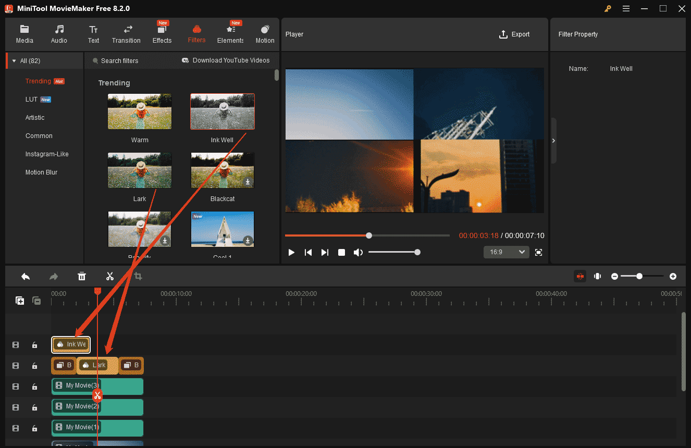Select the My Movie(2) clip
This screenshot has height=448, width=691.
coord(97,407)
